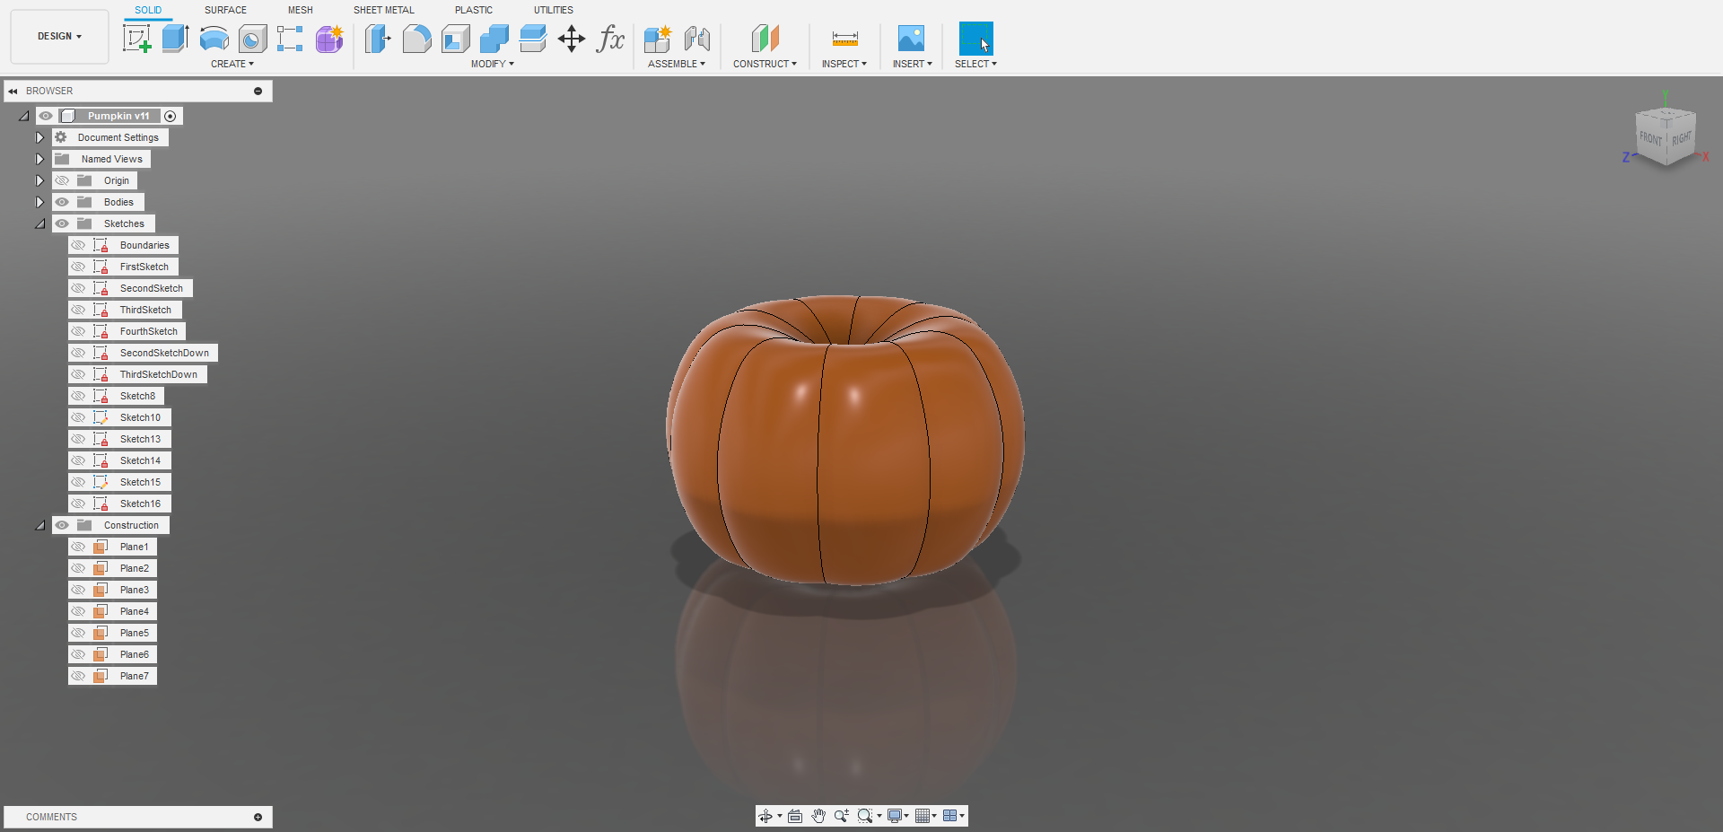Toggle visibility of Pumpkin v11 component

[x=46, y=116]
